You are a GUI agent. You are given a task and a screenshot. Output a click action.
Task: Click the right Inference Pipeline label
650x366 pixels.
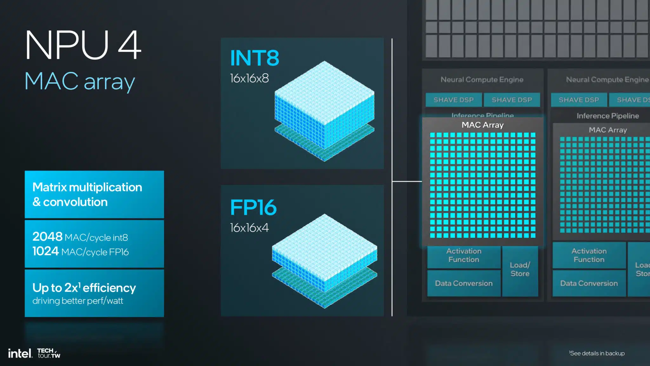click(x=608, y=116)
